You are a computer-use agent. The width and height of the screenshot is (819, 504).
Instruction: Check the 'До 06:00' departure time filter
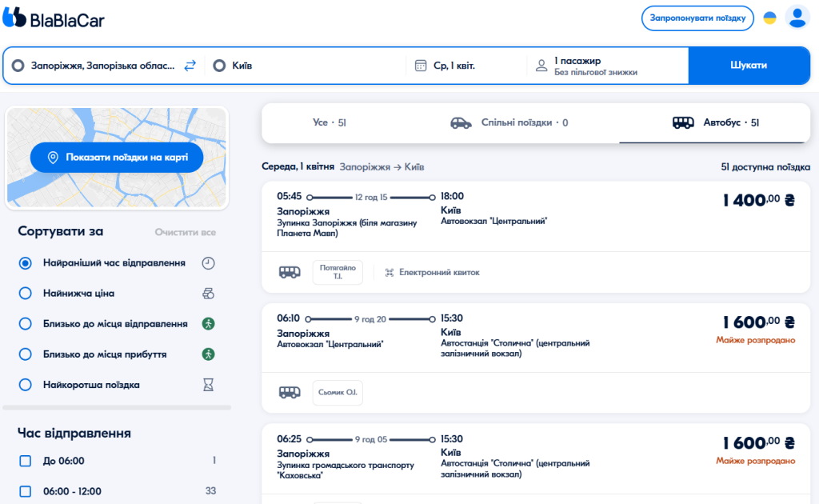pos(25,461)
